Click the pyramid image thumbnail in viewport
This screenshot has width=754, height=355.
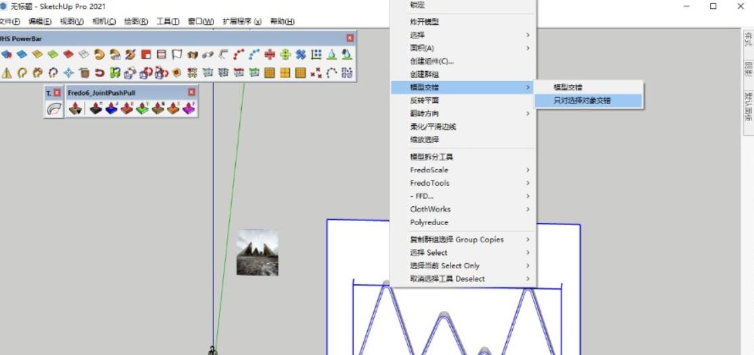point(257,252)
